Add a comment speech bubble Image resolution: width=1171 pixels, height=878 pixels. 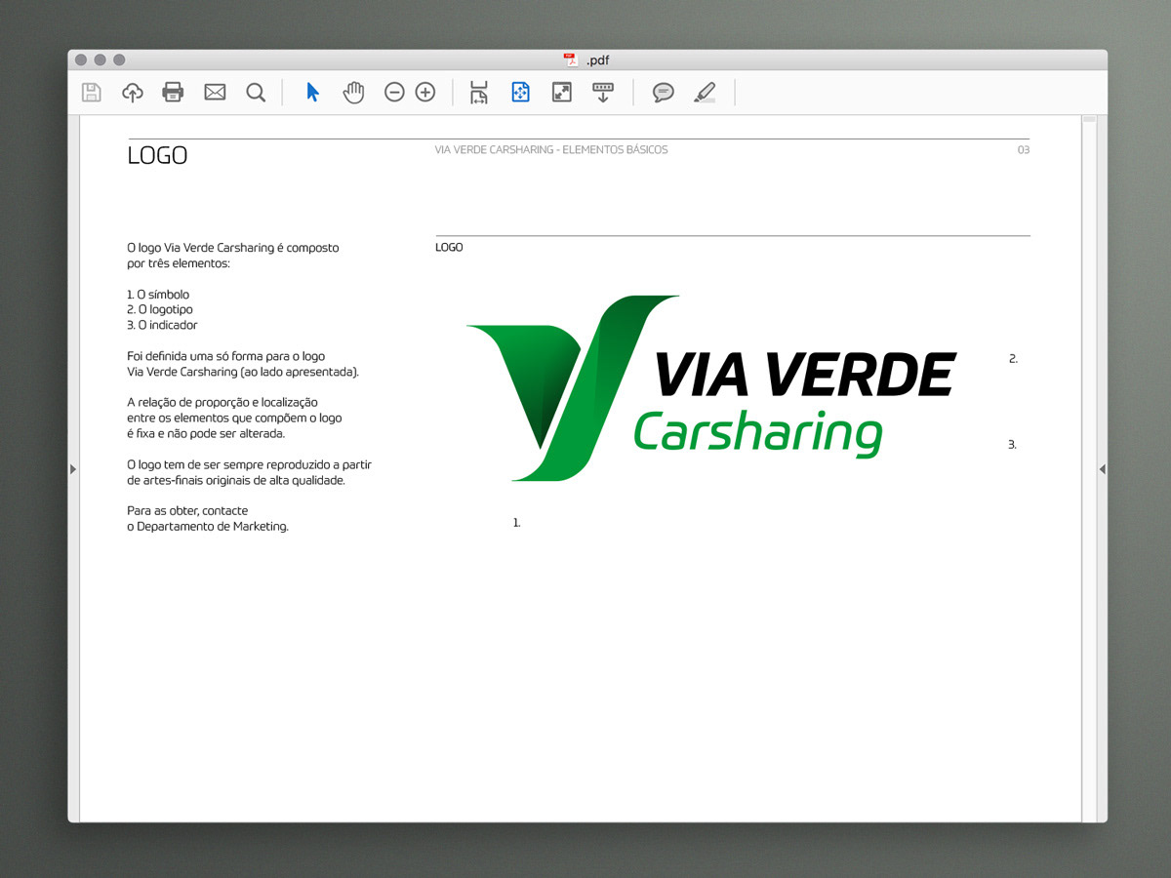(x=664, y=93)
